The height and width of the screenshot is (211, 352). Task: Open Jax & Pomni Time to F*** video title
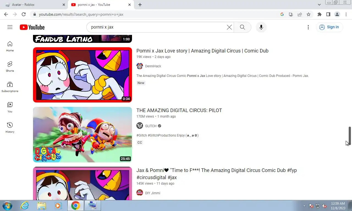[217, 174]
